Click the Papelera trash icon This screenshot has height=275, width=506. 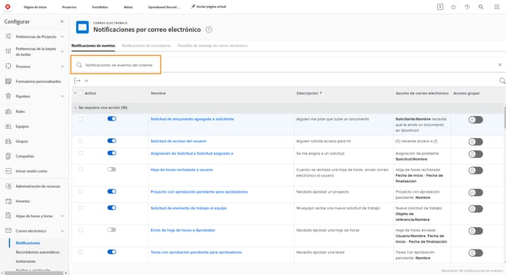tap(7, 96)
